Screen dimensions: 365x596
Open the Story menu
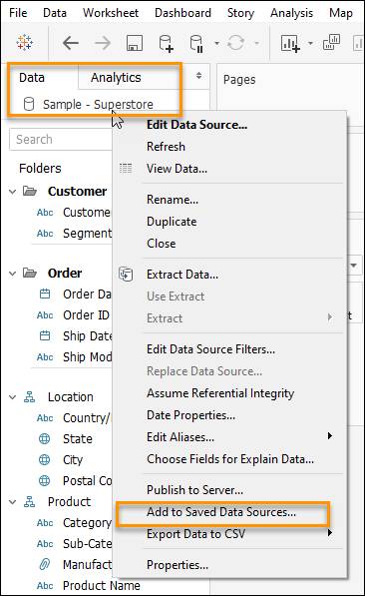pyautogui.click(x=240, y=13)
